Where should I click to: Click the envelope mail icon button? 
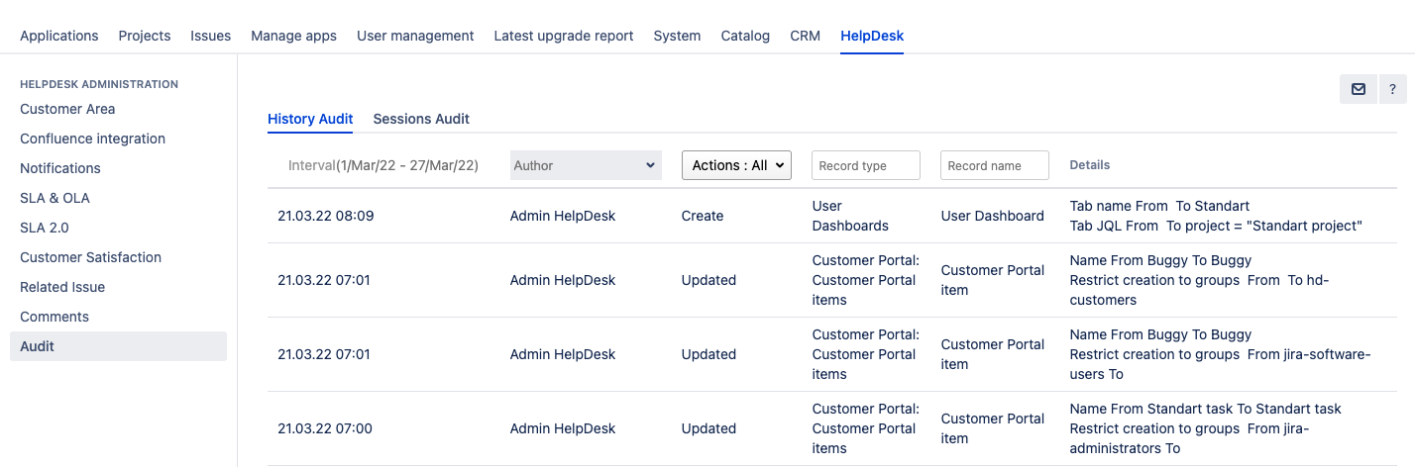click(x=1358, y=89)
